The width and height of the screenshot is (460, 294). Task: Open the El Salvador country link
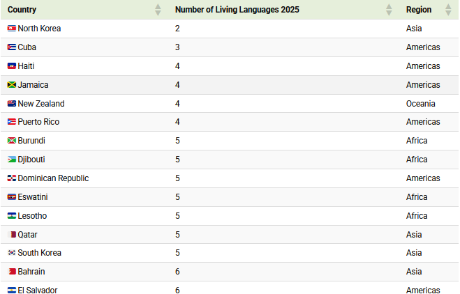38,291
